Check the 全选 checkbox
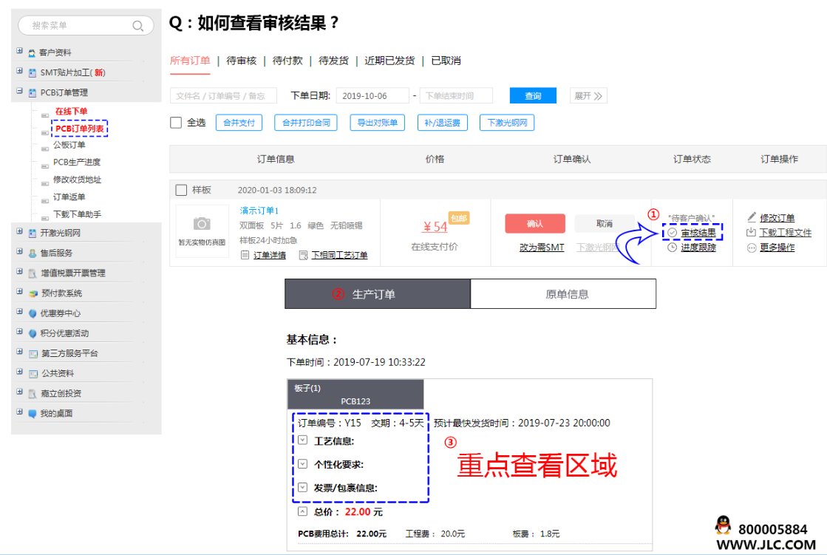Viewport: 827px width, 555px height. point(176,123)
